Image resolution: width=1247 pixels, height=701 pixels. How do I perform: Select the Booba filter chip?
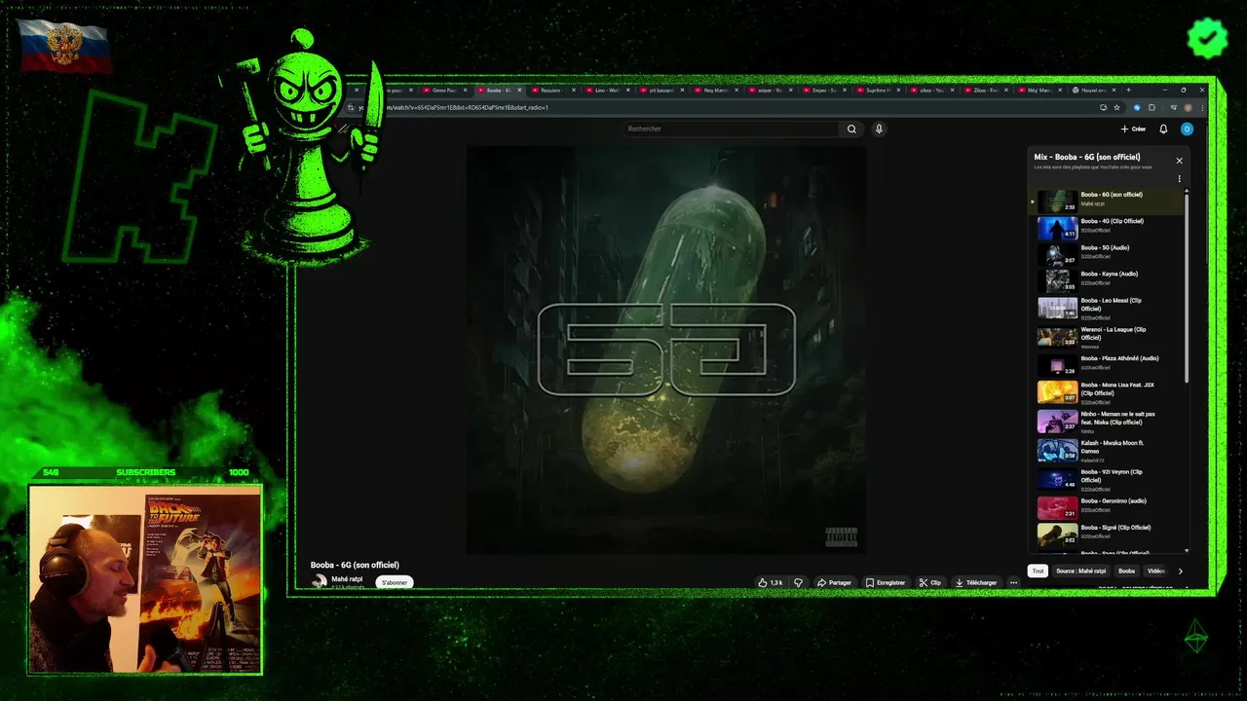tap(1126, 571)
